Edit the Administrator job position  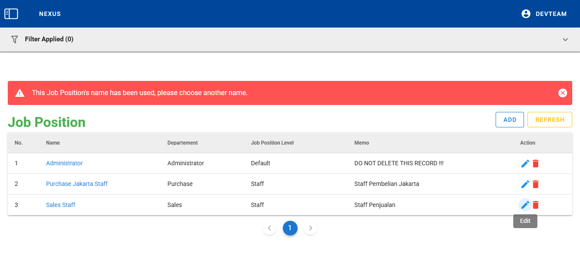[525, 164]
